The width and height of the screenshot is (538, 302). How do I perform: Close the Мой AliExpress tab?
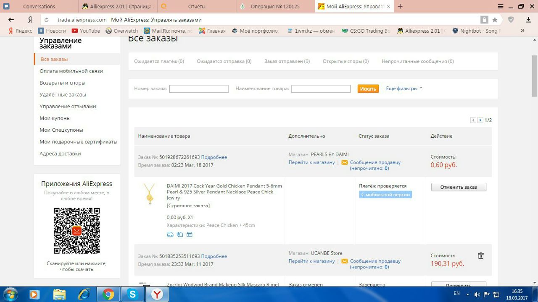tap(388, 6)
